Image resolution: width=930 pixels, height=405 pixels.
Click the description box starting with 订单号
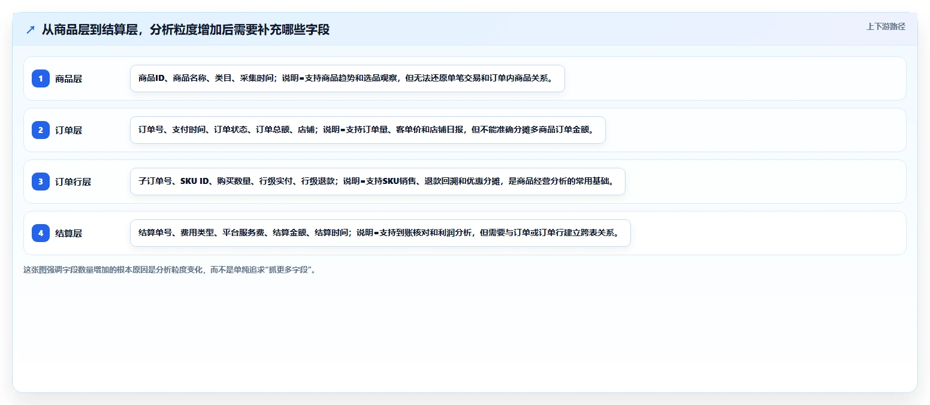point(368,130)
